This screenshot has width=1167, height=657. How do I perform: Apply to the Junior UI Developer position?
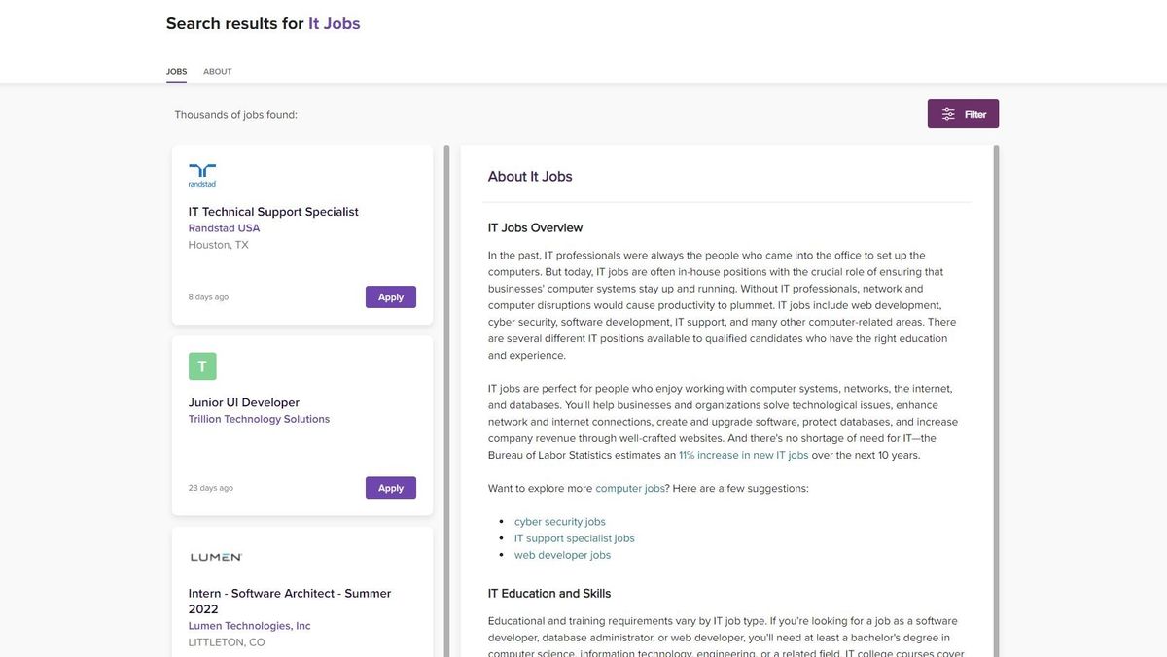[x=390, y=487]
